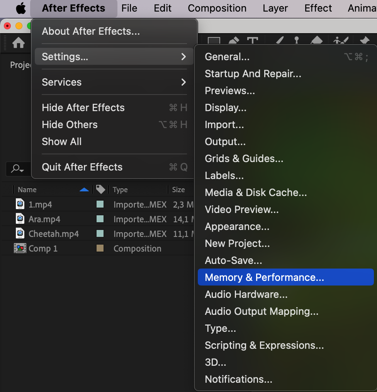Click the Home icon in the toolbar
Image resolution: width=377 pixels, height=392 pixels.
[x=19, y=43]
